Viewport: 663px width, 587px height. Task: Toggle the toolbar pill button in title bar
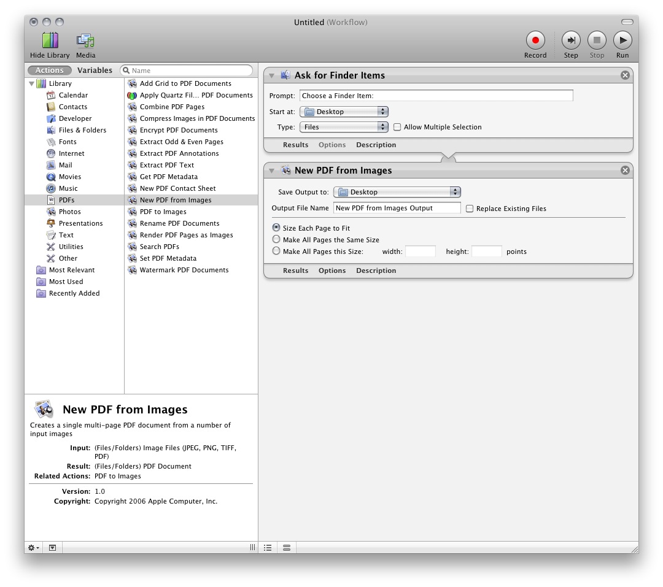coord(627,22)
